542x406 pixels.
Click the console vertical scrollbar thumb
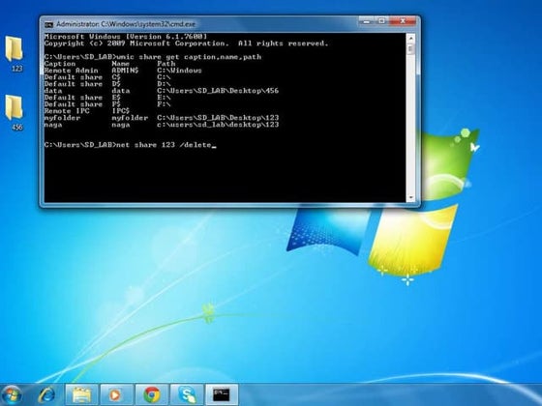coord(410,48)
